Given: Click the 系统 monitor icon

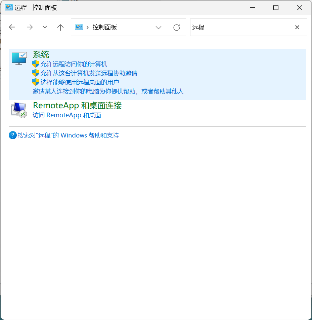Looking at the screenshot, I should [x=19, y=58].
